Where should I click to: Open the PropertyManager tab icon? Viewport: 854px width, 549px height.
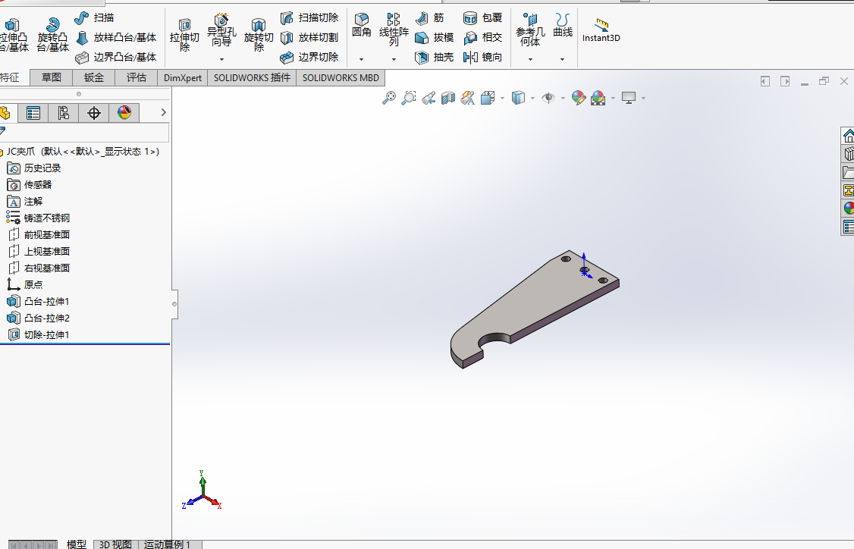[x=33, y=113]
